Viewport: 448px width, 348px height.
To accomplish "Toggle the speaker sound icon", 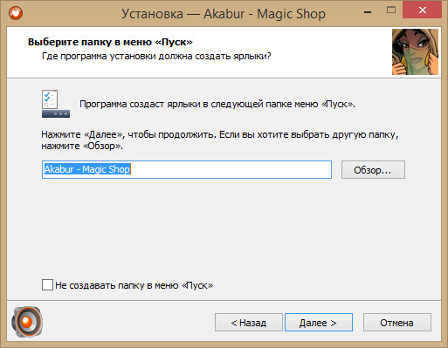I will point(27,322).
